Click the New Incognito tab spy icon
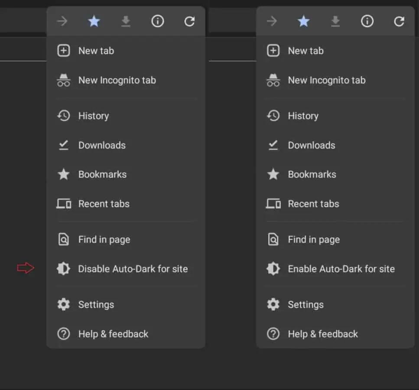This screenshot has height=390, width=419. click(x=63, y=80)
